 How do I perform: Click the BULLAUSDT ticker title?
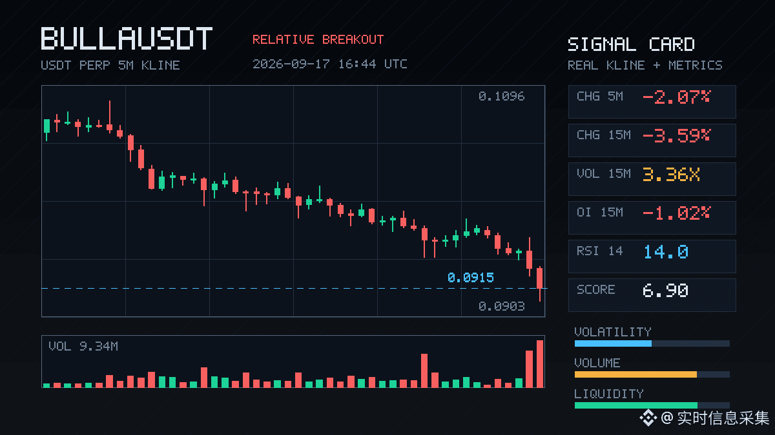coord(127,39)
